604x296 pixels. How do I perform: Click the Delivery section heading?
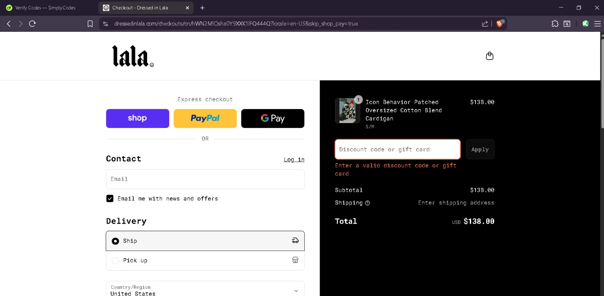[126, 221]
